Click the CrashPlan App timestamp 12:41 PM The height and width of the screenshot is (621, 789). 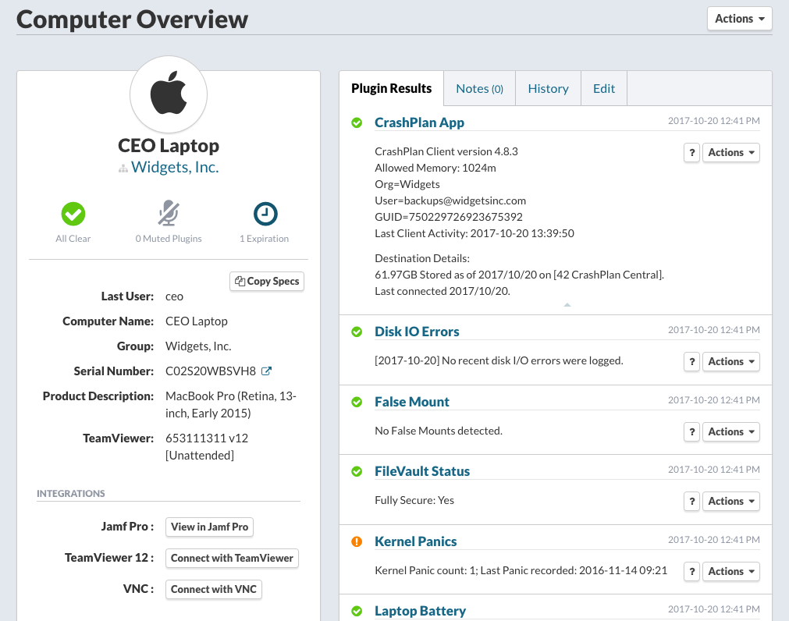tap(714, 121)
